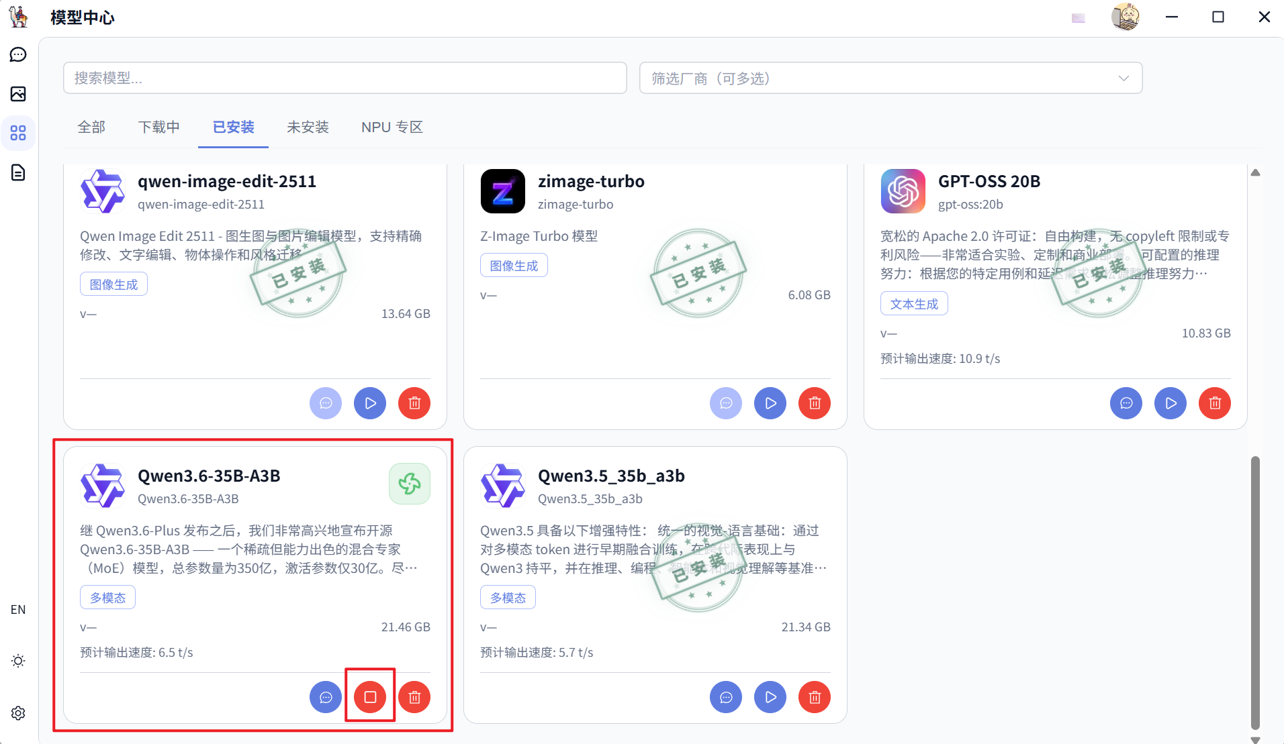Click the 21.34 GB size value
Screen dimensions: 1284x744
click(806, 627)
